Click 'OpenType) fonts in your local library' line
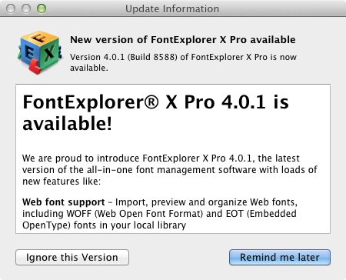The height and width of the screenshot is (280, 346). 104,225
